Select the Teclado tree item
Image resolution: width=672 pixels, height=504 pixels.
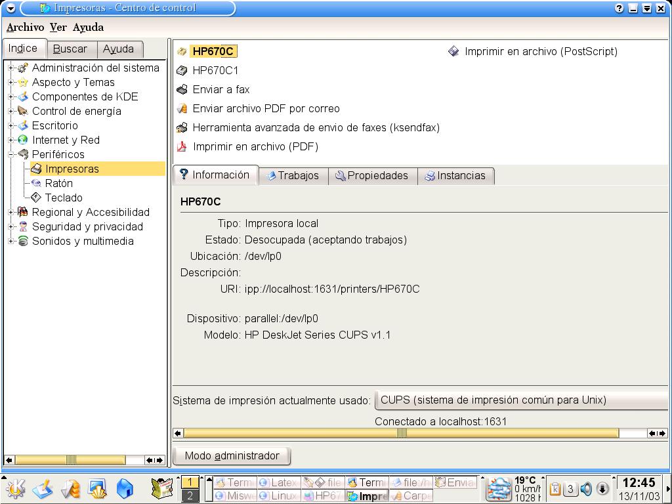tap(64, 198)
